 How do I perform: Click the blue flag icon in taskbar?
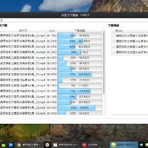(x=11, y=145)
